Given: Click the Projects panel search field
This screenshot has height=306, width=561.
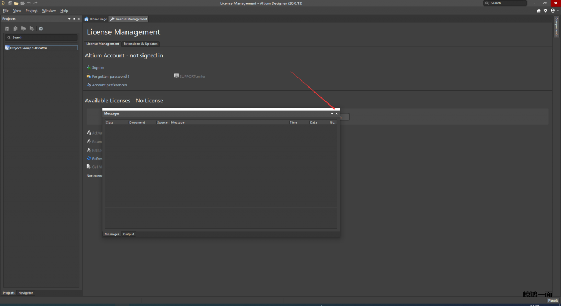Looking at the screenshot, I should [x=41, y=37].
